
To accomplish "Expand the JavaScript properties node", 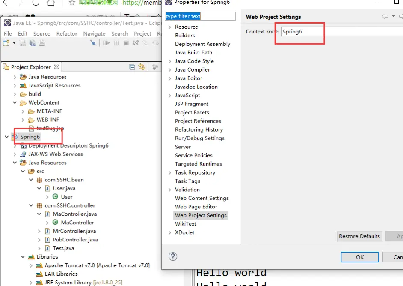I will [x=170, y=96].
